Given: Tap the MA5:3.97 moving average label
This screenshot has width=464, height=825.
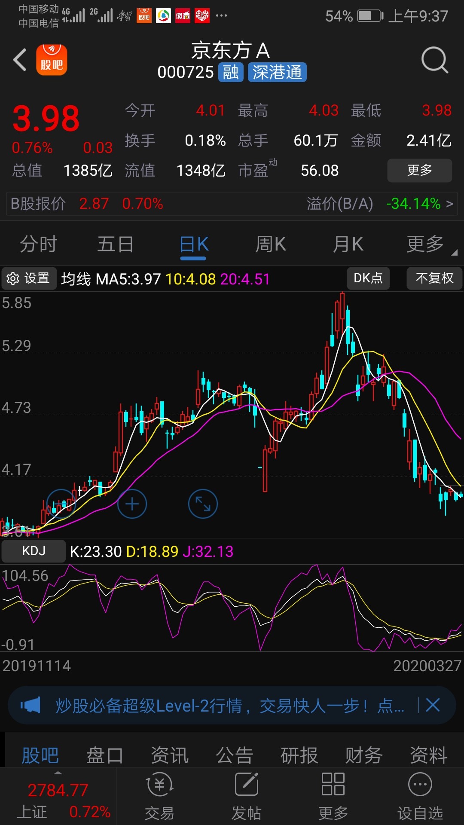Looking at the screenshot, I should pos(128,279).
